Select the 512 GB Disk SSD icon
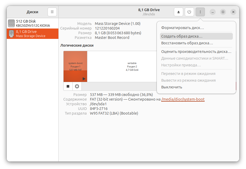The width and height of the screenshot is (246, 169). pyautogui.click(x=11, y=23)
